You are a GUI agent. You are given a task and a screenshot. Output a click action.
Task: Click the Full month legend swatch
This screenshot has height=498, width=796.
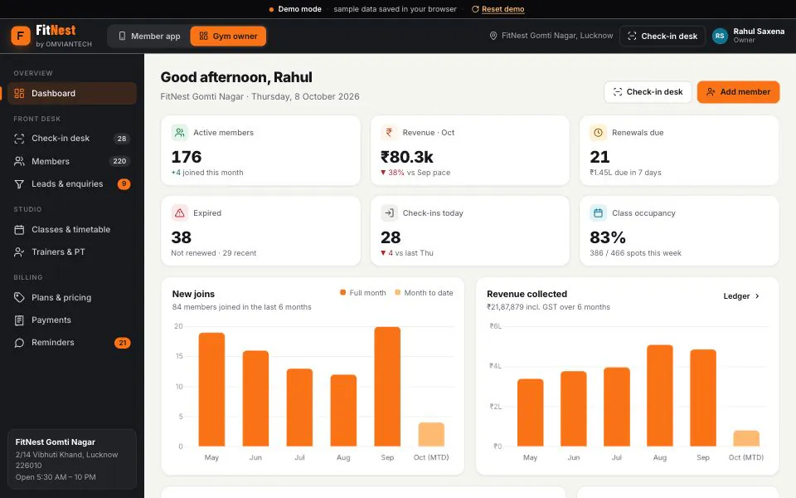pyautogui.click(x=342, y=293)
